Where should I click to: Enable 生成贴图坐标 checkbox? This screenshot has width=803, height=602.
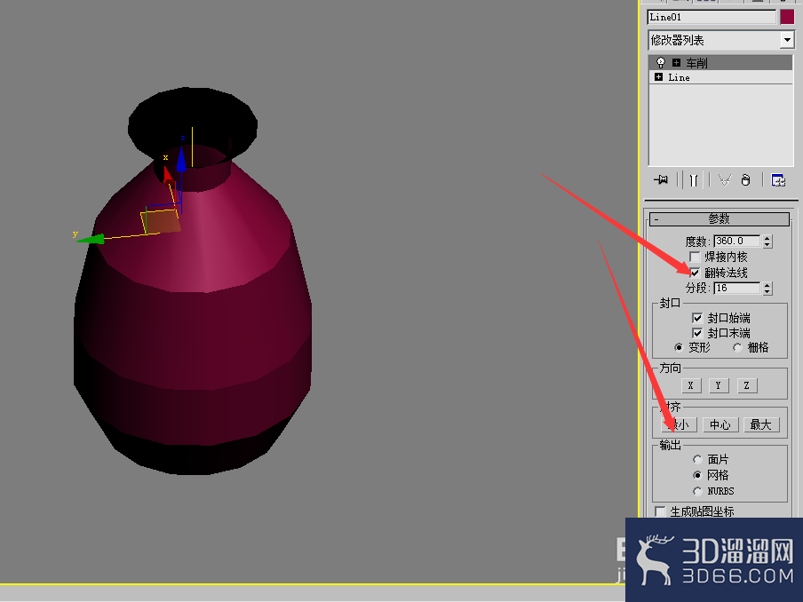pos(660,511)
